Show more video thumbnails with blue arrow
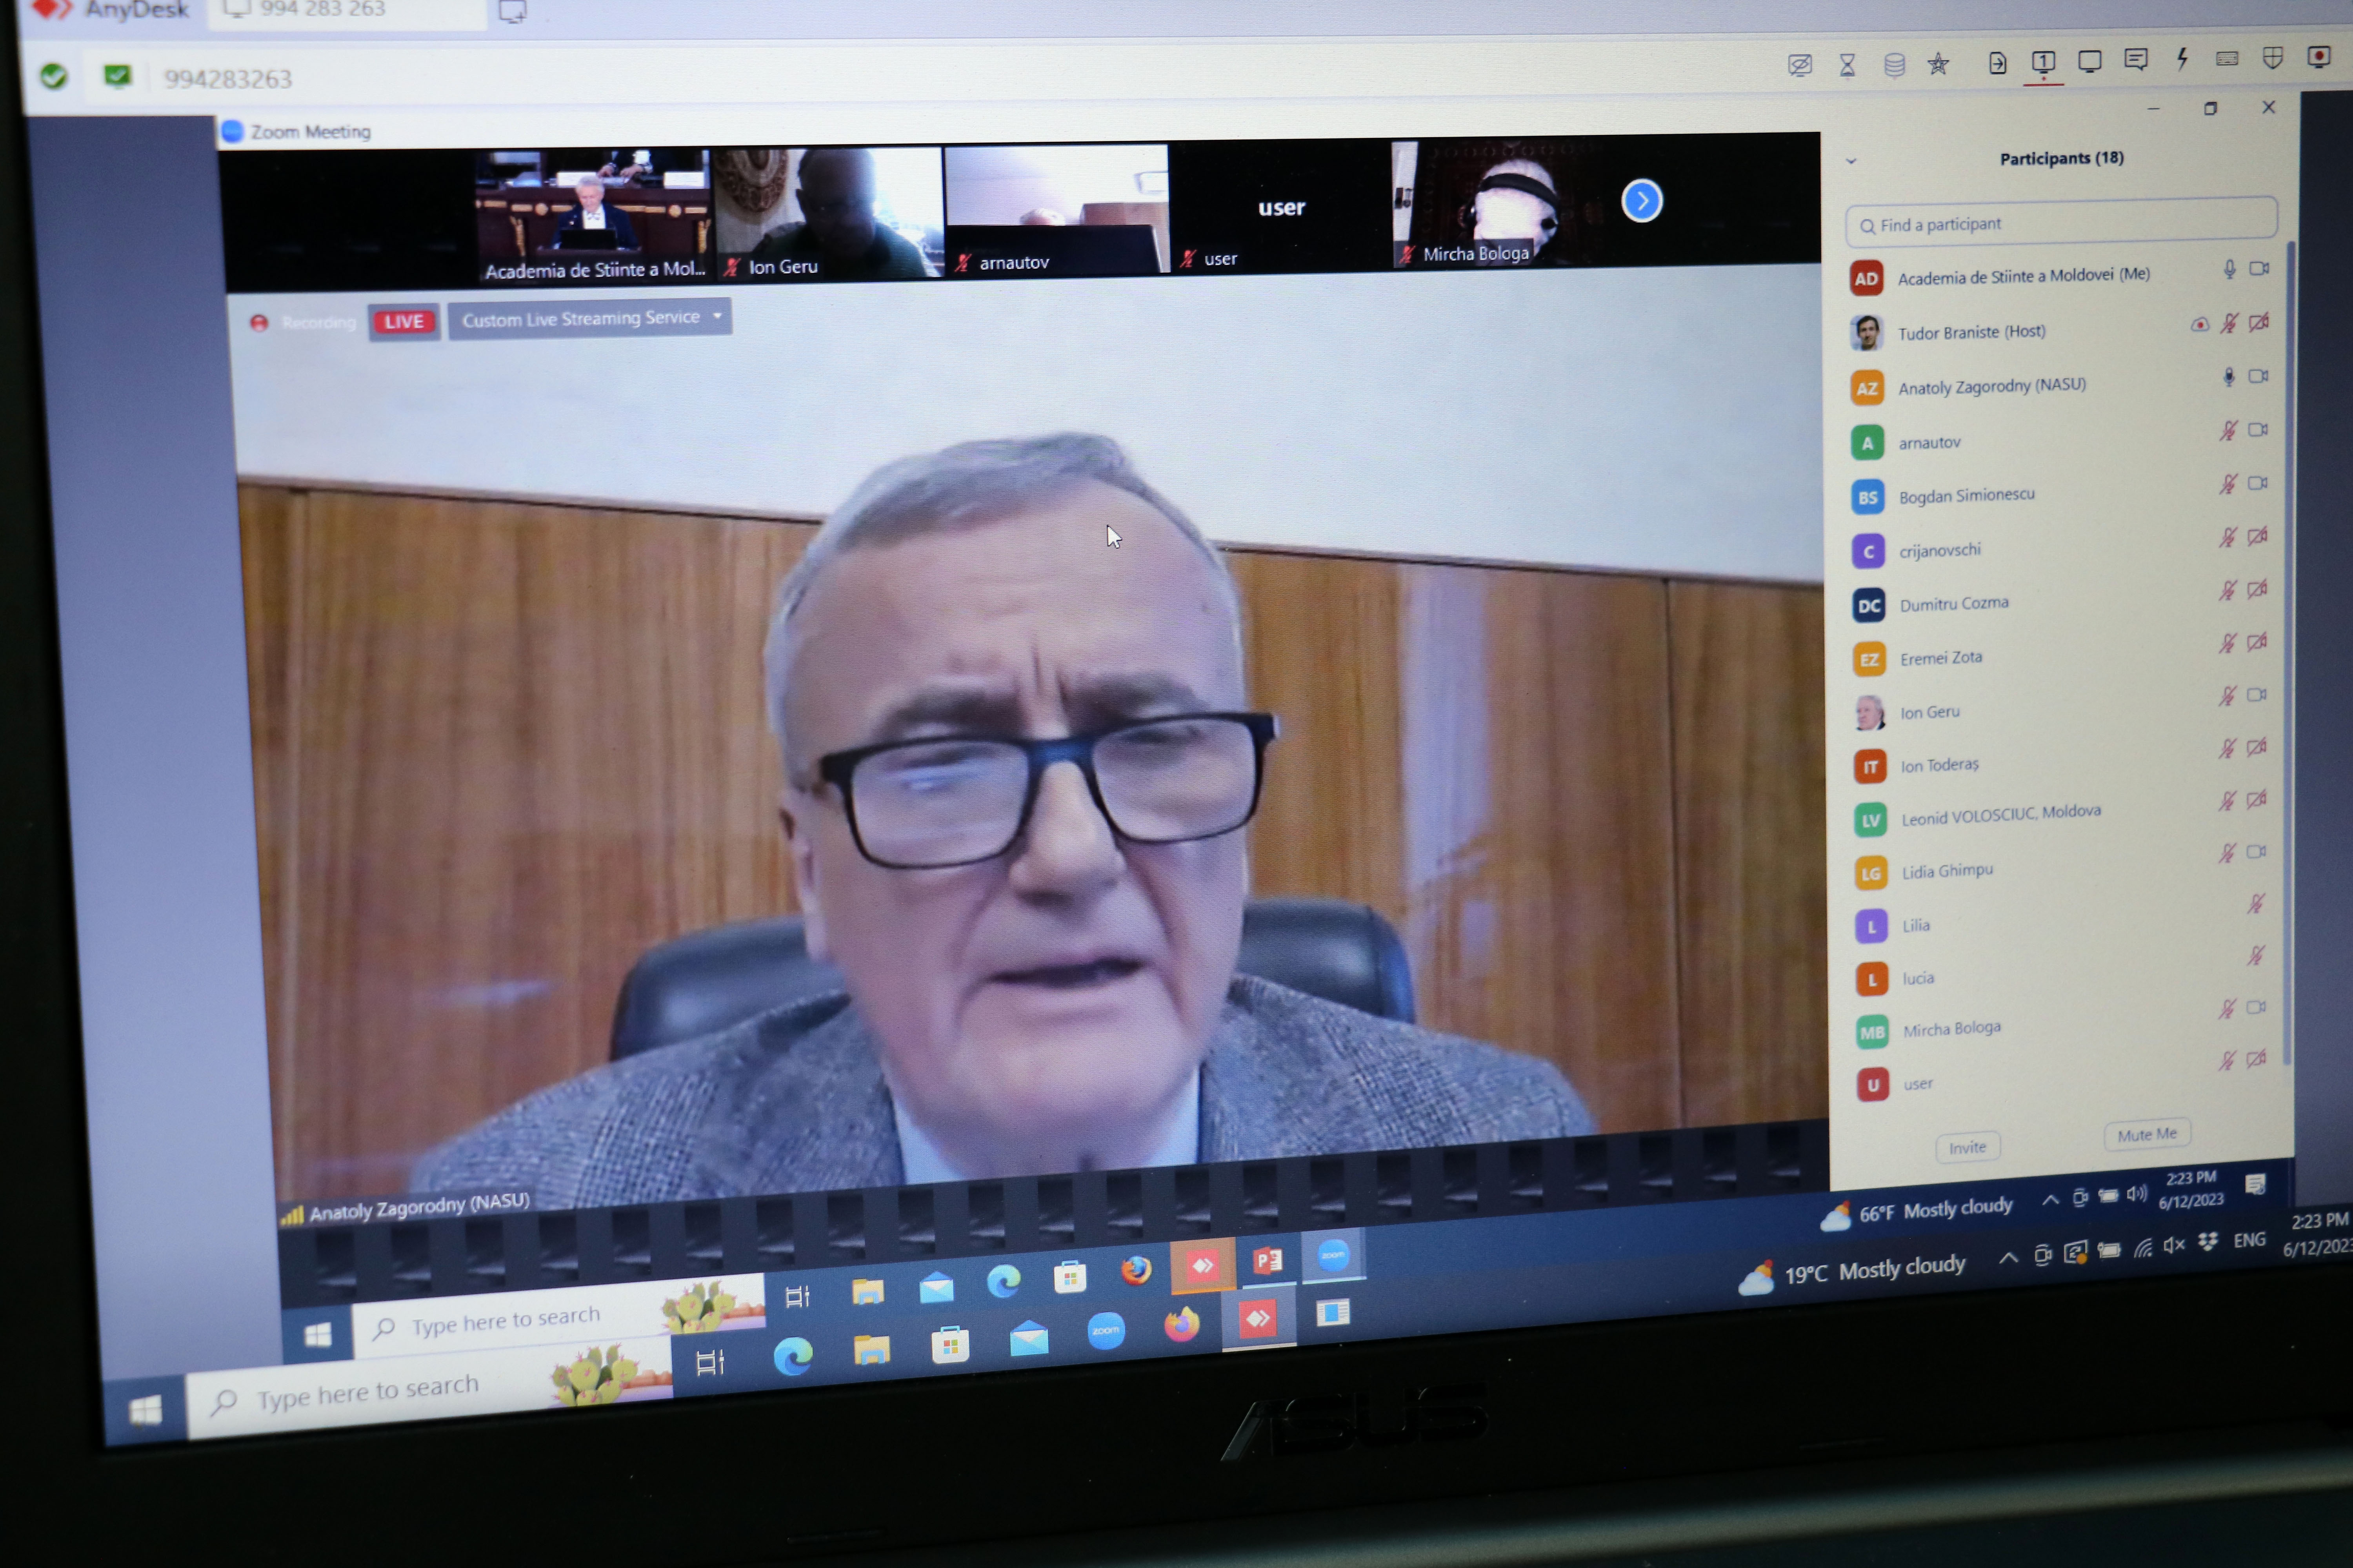The height and width of the screenshot is (1568, 2353). [1641, 201]
